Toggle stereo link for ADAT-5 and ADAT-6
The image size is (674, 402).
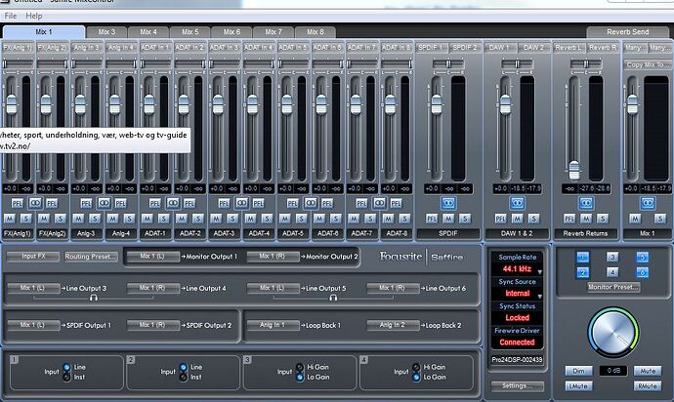point(311,203)
